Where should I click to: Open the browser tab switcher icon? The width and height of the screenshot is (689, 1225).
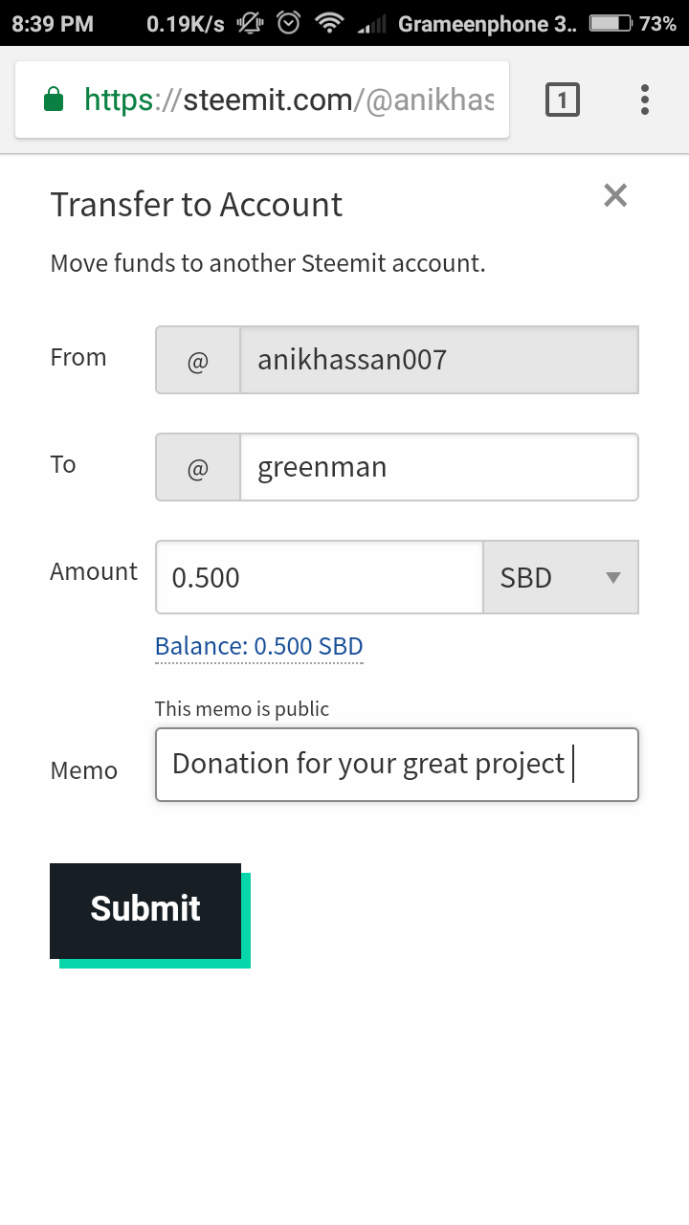563,100
